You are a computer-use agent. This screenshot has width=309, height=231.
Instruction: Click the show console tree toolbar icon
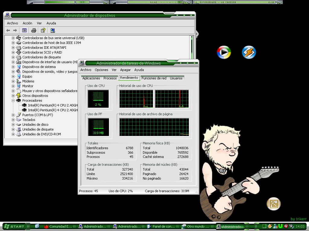click(x=24, y=30)
